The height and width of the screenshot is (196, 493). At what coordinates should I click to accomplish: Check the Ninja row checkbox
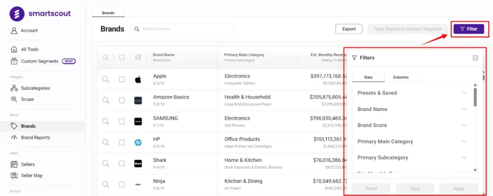click(x=122, y=184)
